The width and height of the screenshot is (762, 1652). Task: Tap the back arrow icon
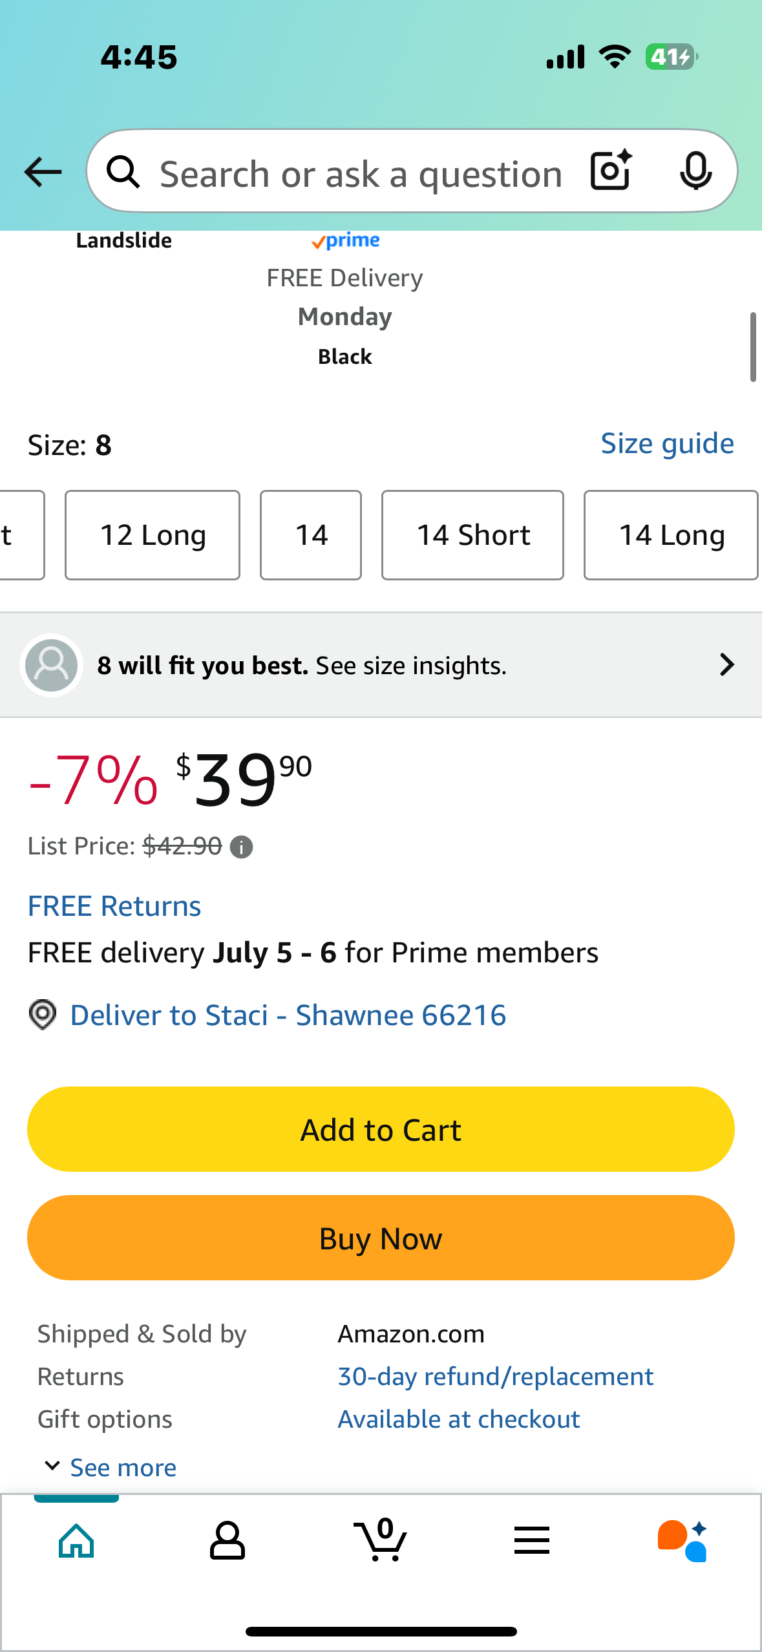click(x=43, y=172)
